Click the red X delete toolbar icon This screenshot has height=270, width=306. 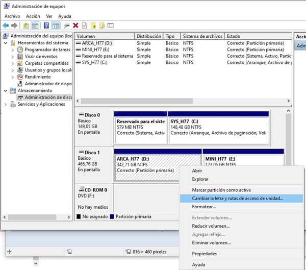tap(75, 26)
